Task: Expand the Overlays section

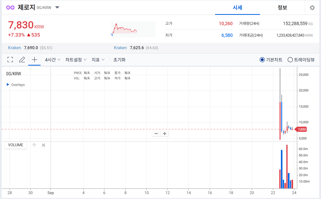Action: tap(8, 85)
